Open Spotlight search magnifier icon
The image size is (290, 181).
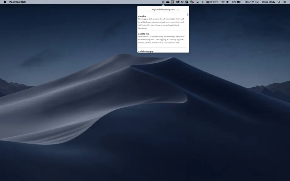(x=279, y=2)
